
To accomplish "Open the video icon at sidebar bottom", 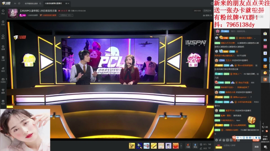I will 3,102.
